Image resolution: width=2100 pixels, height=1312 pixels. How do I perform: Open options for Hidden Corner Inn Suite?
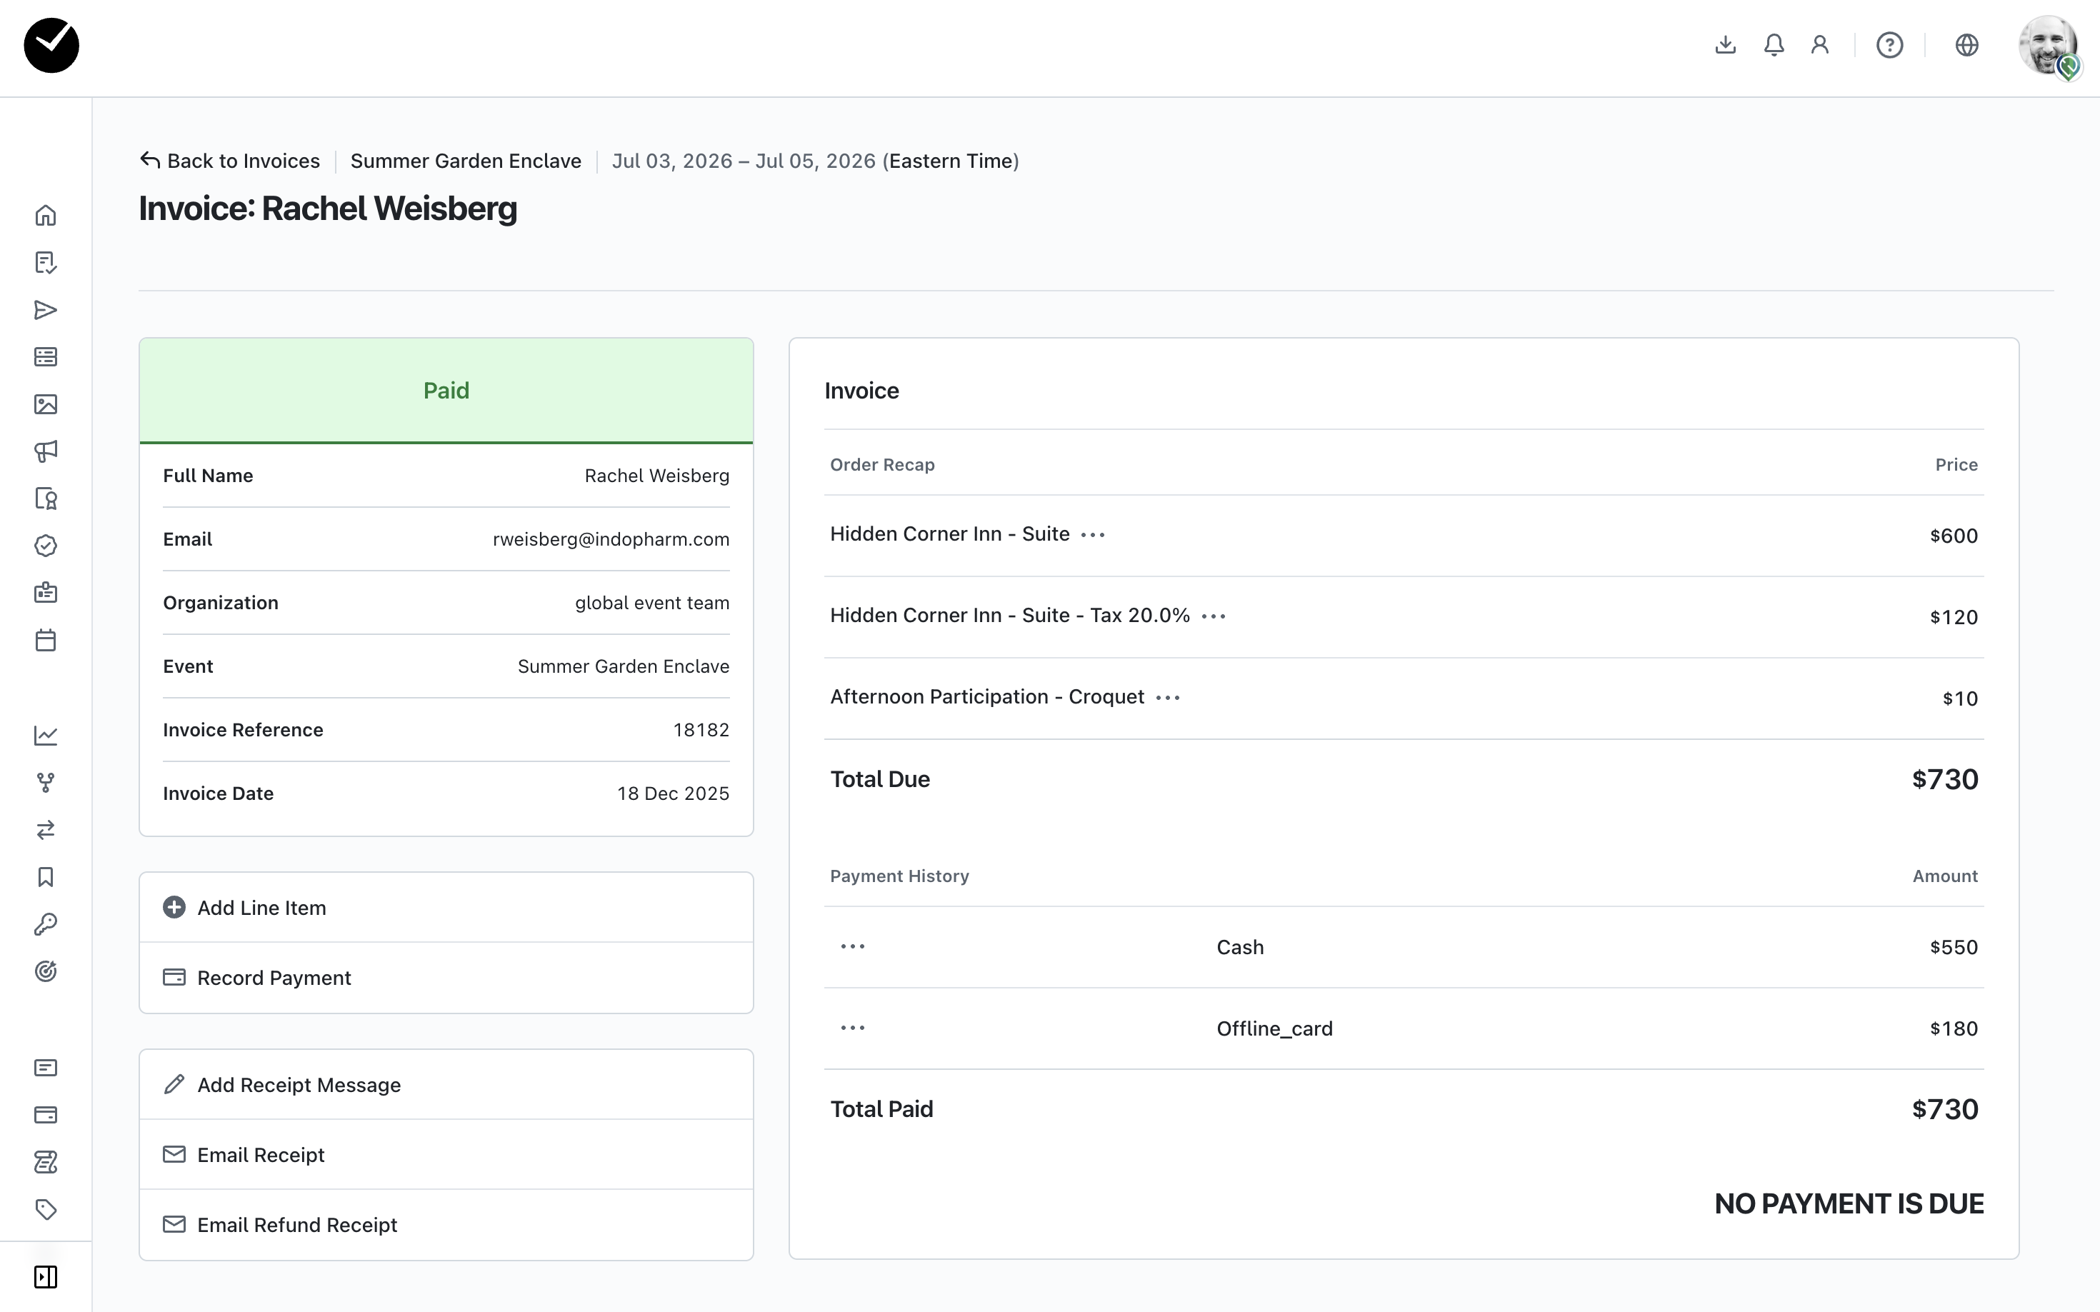1093,536
